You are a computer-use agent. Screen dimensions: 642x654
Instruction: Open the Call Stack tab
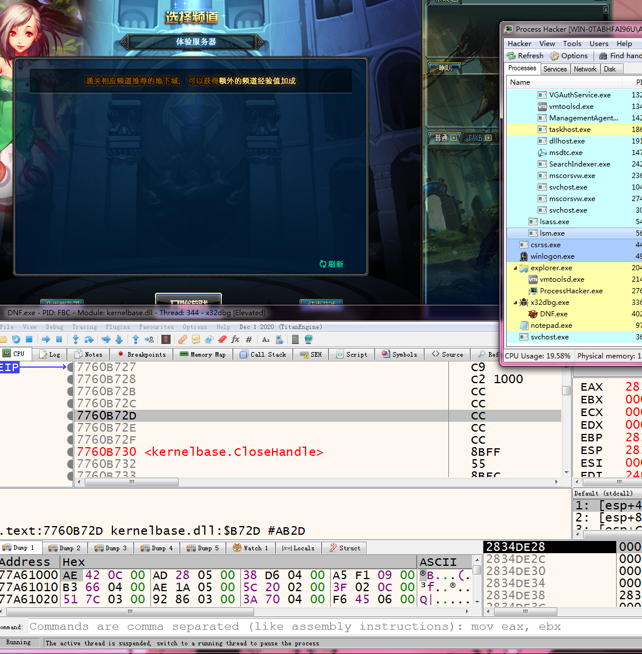263,354
